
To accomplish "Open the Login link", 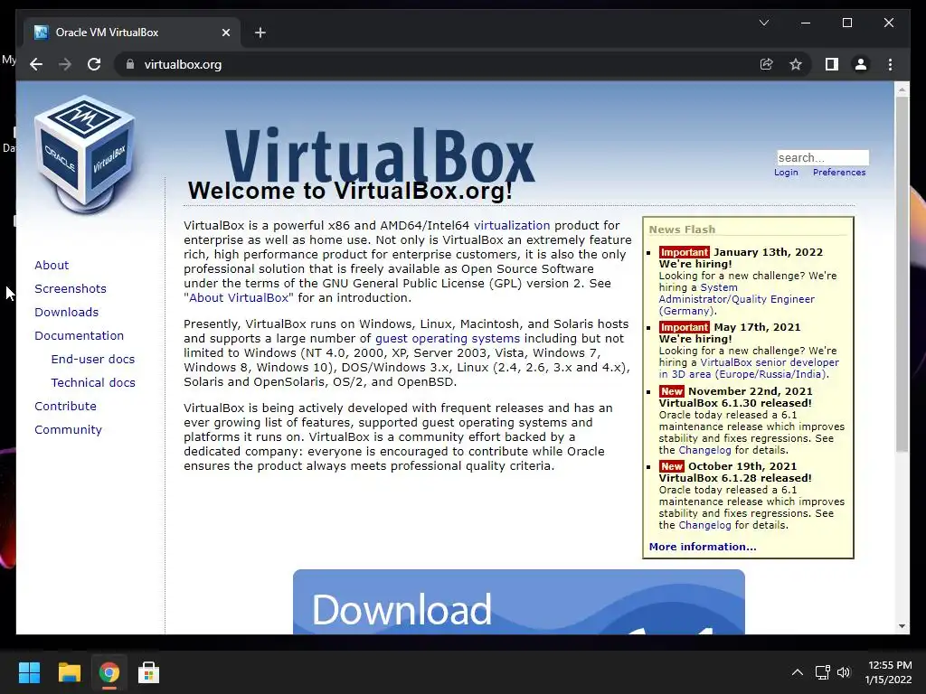I will (786, 173).
